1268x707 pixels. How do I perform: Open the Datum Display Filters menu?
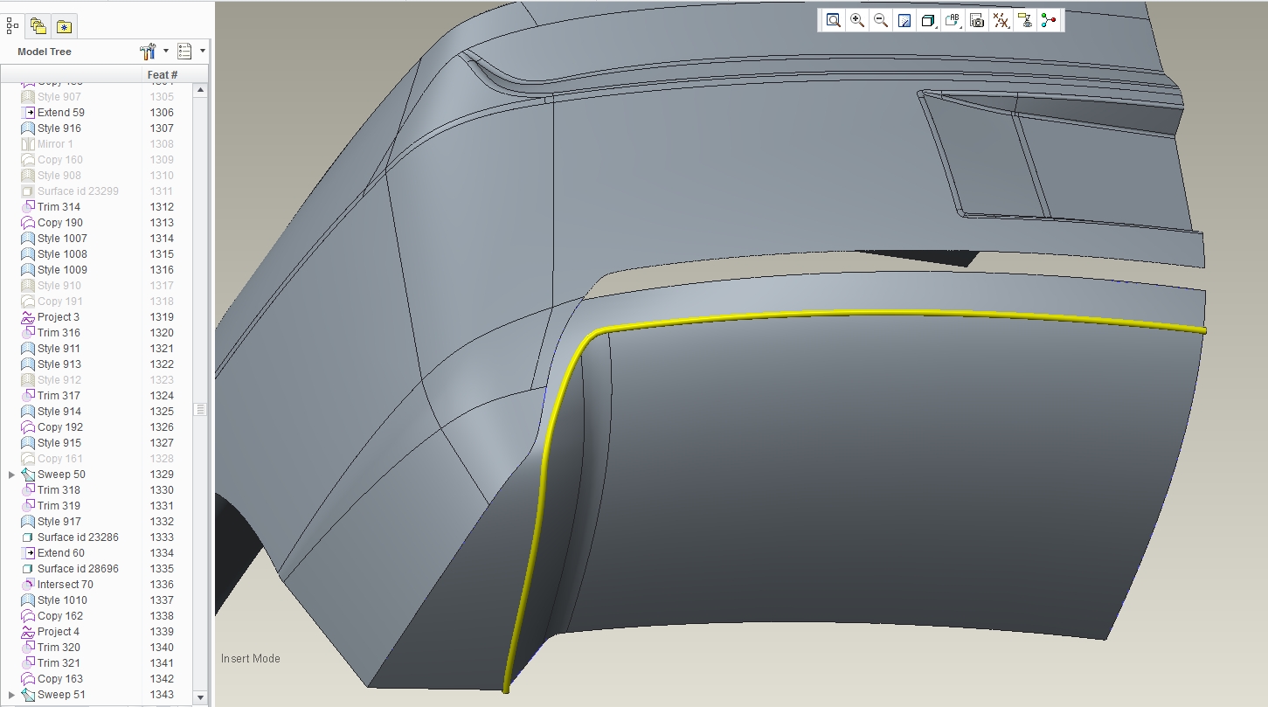(x=1001, y=20)
